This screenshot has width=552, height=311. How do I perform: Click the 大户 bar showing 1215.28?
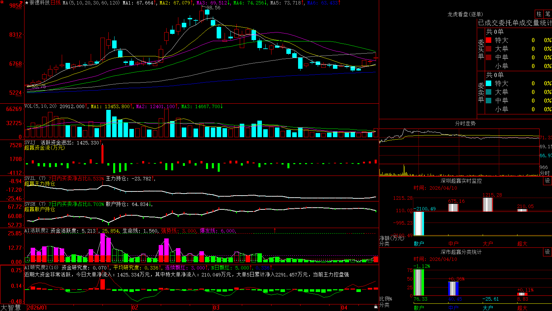(488, 205)
